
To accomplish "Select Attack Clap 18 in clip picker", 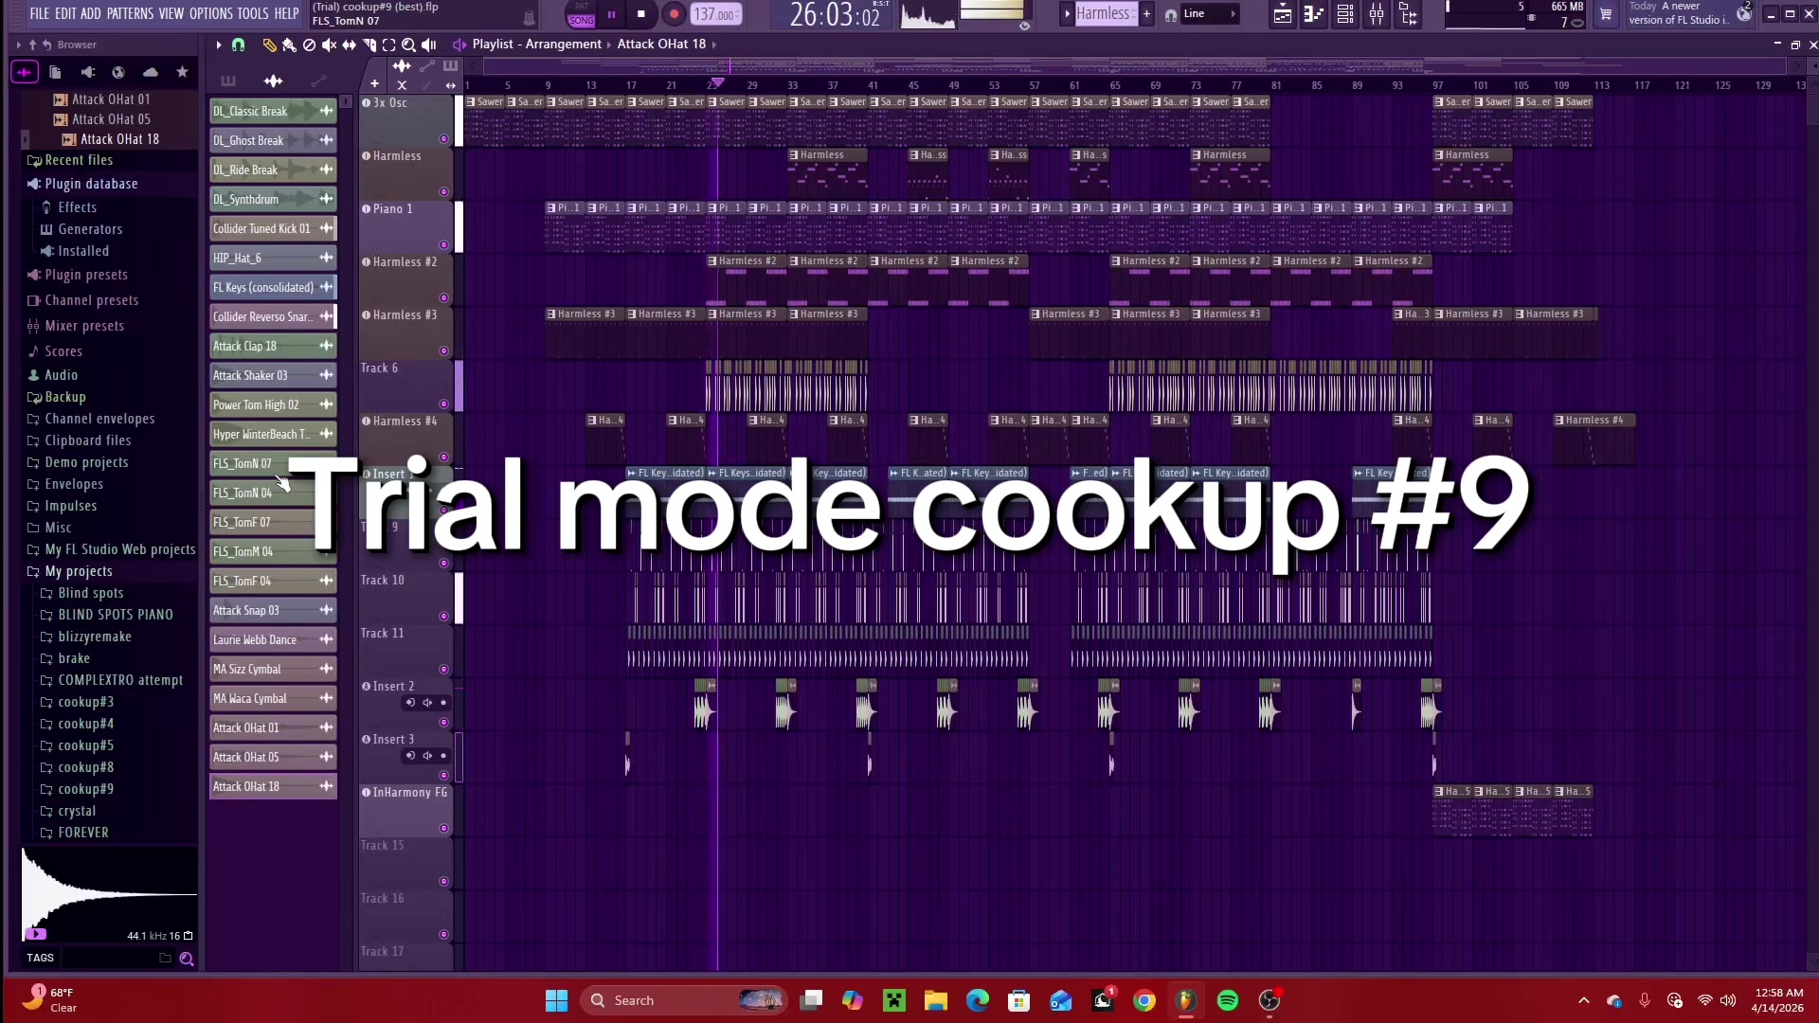I will click(x=273, y=347).
